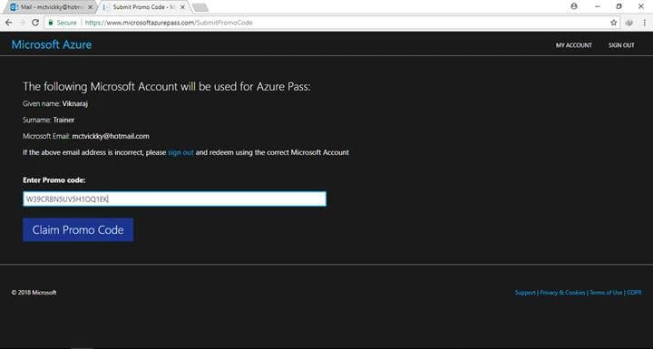Click the browser back arrow
The image size is (653, 349).
pos(9,23)
